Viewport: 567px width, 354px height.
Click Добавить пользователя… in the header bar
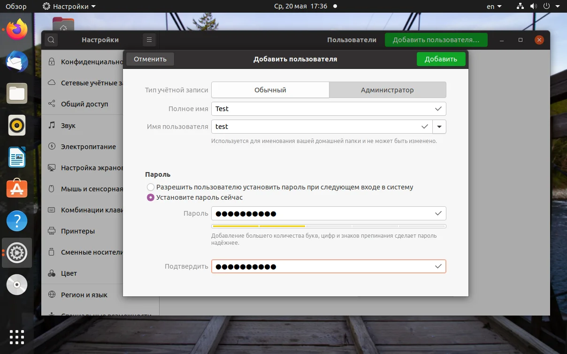tap(436, 40)
